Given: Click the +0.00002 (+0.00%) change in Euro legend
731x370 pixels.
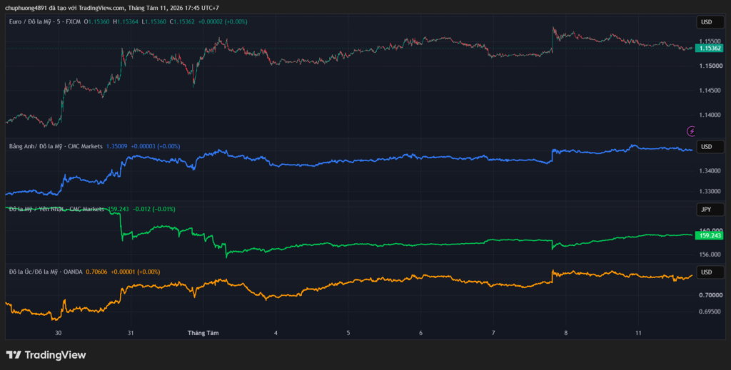Looking at the screenshot, I should (x=223, y=22).
